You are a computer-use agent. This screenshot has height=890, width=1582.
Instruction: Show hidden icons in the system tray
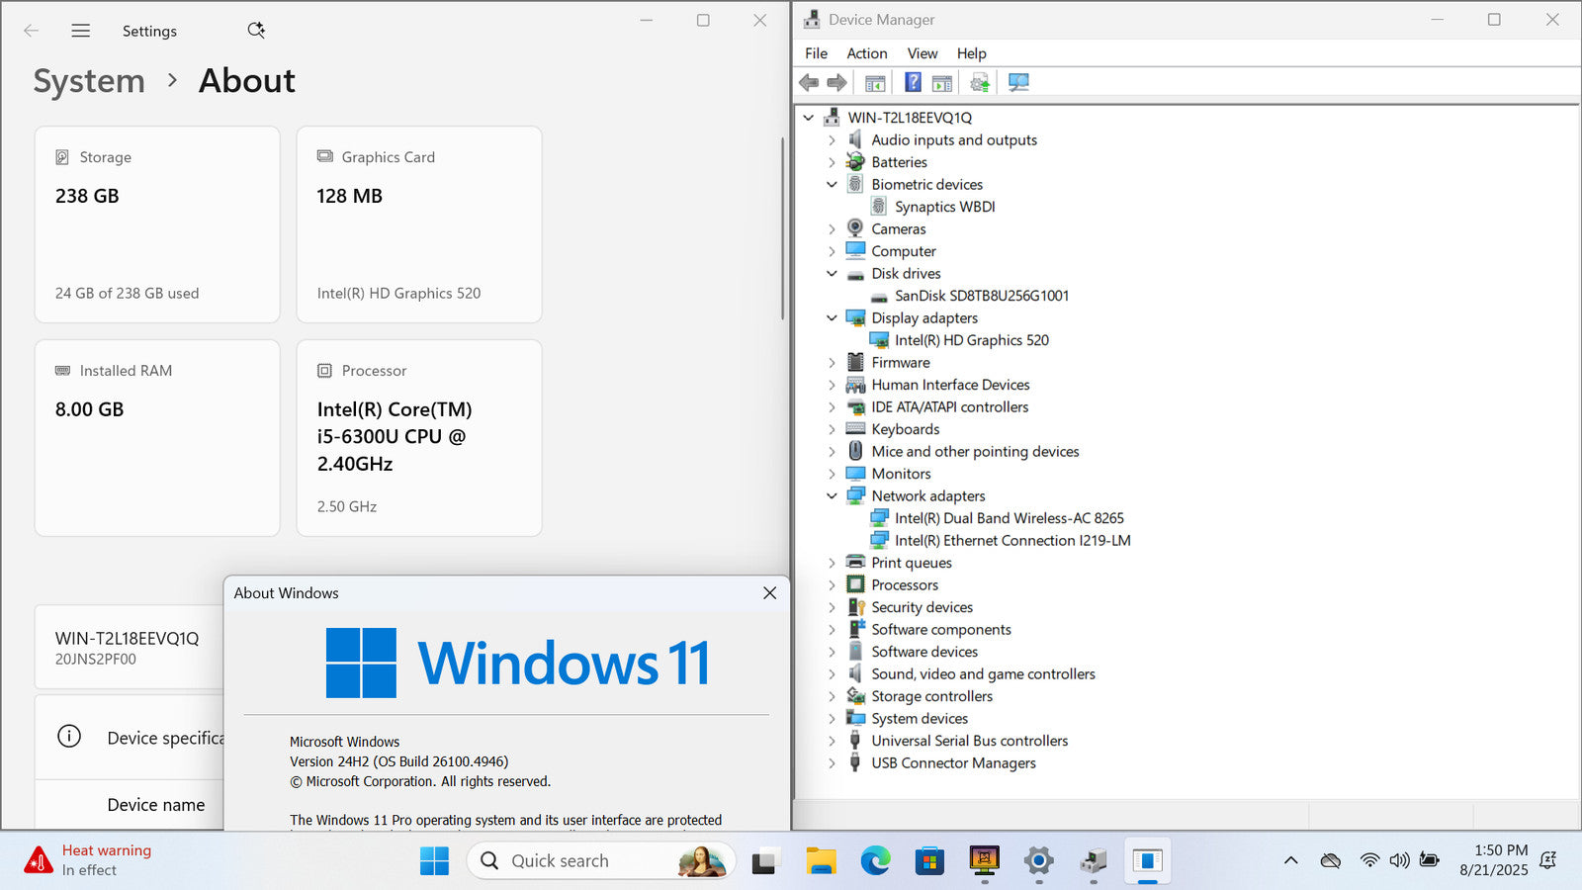1290,860
